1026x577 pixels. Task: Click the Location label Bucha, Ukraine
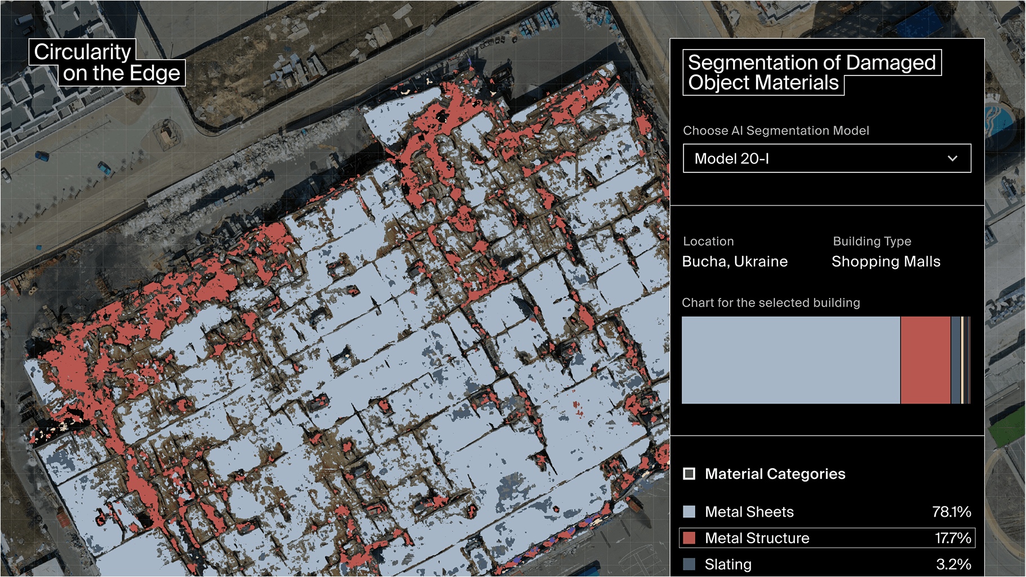click(x=734, y=261)
